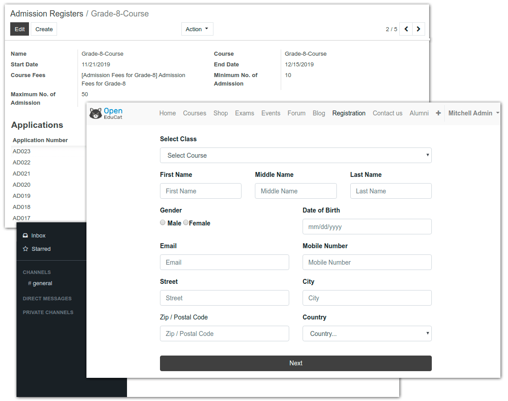Open the Contact us page
This screenshot has height=401, width=508.
(x=387, y=113)
